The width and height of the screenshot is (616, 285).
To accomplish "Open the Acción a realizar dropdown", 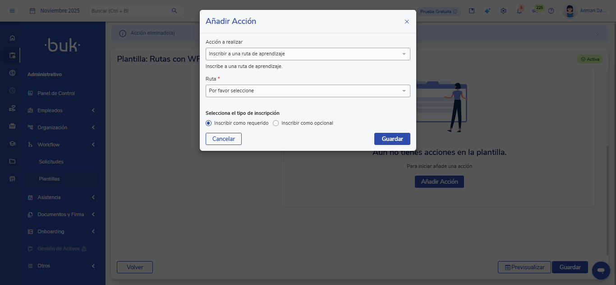I will point(308,54).
